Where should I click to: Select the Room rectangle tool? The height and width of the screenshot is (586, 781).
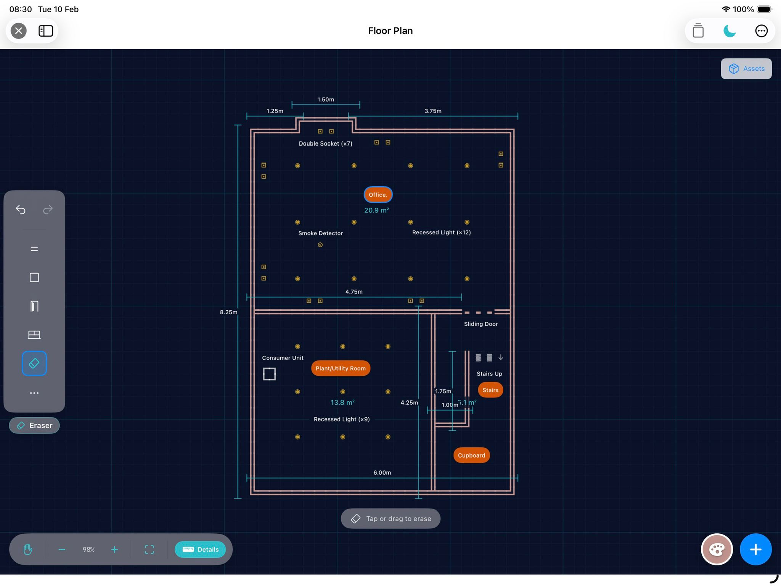point(34,277)
